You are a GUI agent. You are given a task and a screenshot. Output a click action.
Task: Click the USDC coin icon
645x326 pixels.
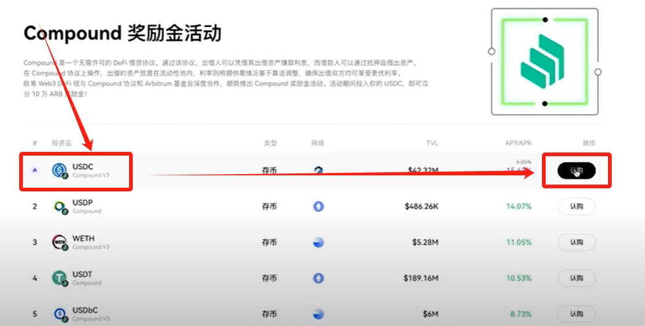59,170
